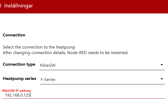Place the cursor in the 192.168.0.125 text
168x101 pixels.
[18, 95]
